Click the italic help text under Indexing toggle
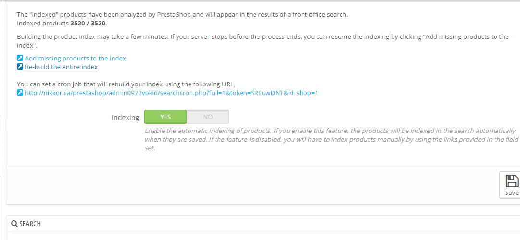Image resolution: width=520 pixels, height=240 pixels. (330, 139)
